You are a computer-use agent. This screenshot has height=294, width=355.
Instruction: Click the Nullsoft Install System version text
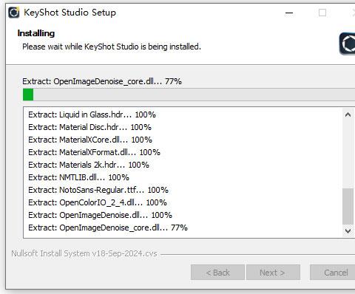(84, 253)
